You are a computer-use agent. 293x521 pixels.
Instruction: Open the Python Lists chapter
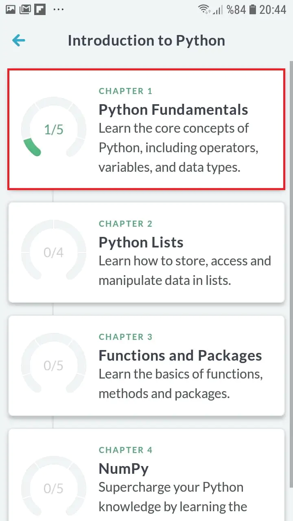pyautogui.click(x=141, y=242)
